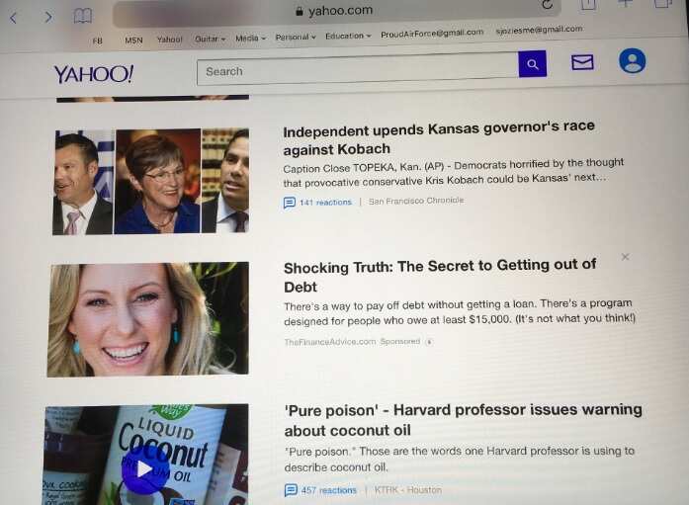The image size is (689, 505).
Task: Reload the page using the refresh icon
Action: [547, 4]
